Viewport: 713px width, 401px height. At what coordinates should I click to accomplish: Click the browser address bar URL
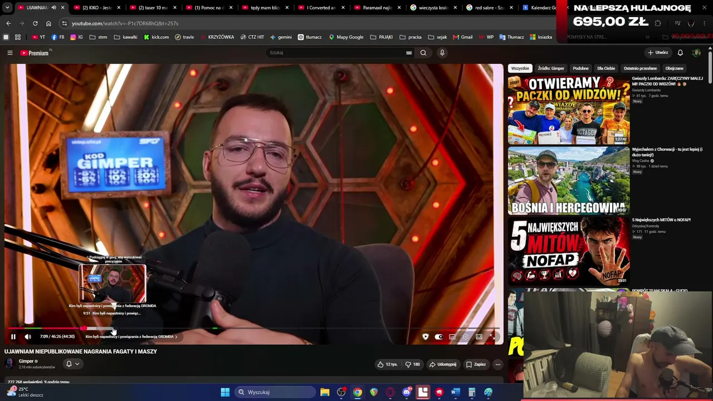coord(125,23)
